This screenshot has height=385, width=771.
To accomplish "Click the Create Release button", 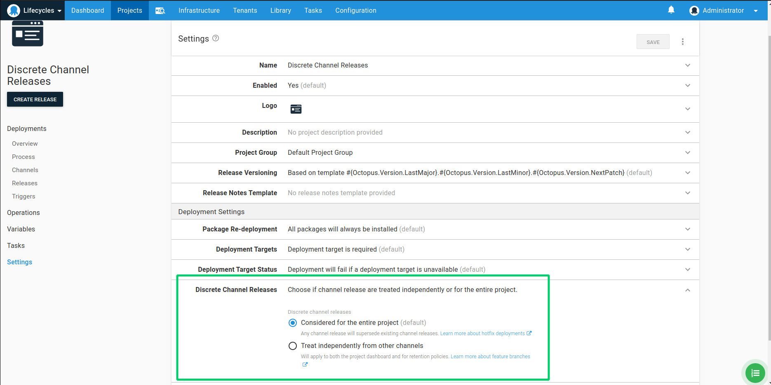I will tap(35, 99).
